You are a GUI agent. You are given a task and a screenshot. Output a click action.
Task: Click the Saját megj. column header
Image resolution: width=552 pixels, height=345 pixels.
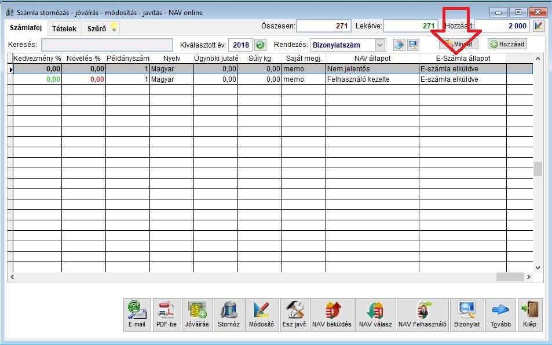(x=304, y=59)
